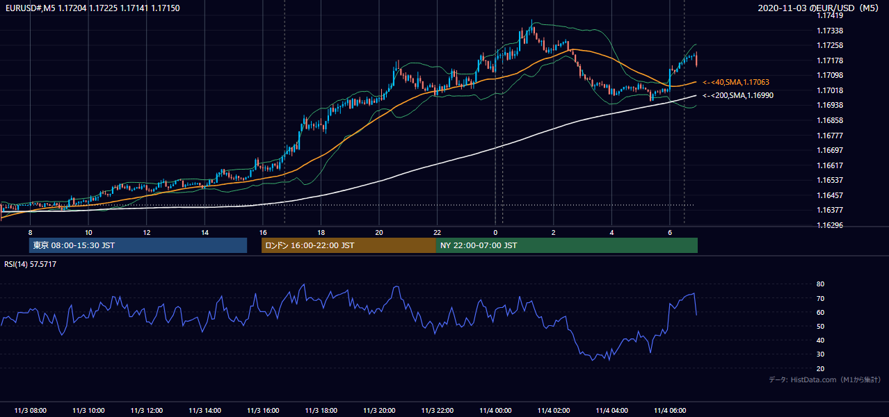Image resolution: width=889 pixels, height=417 pixels.
Task: Click price level 1.17258 on axis
Action: click(830, 45)
